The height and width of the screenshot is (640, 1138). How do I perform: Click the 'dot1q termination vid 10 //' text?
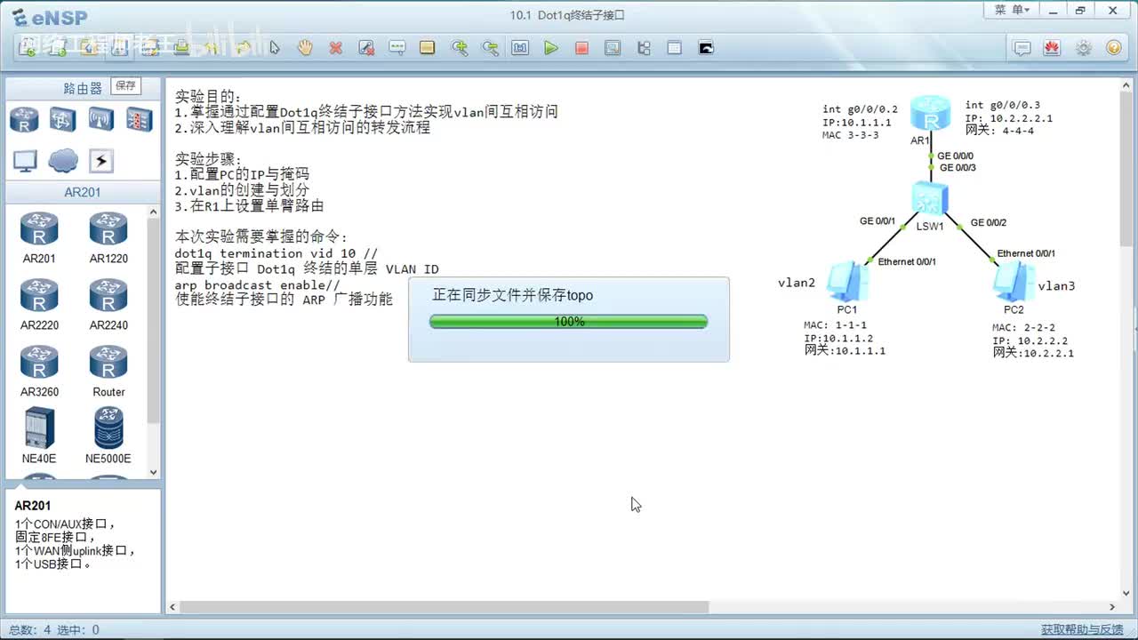276,253
